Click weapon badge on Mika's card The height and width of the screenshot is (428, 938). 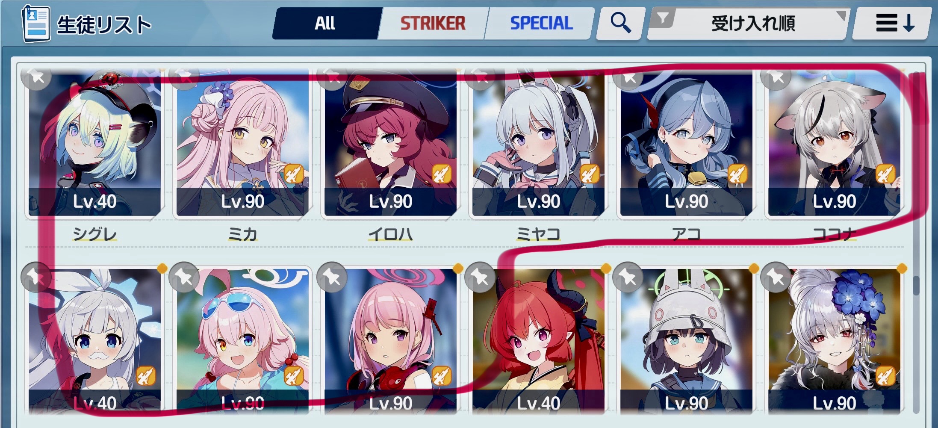pos(294,174)
